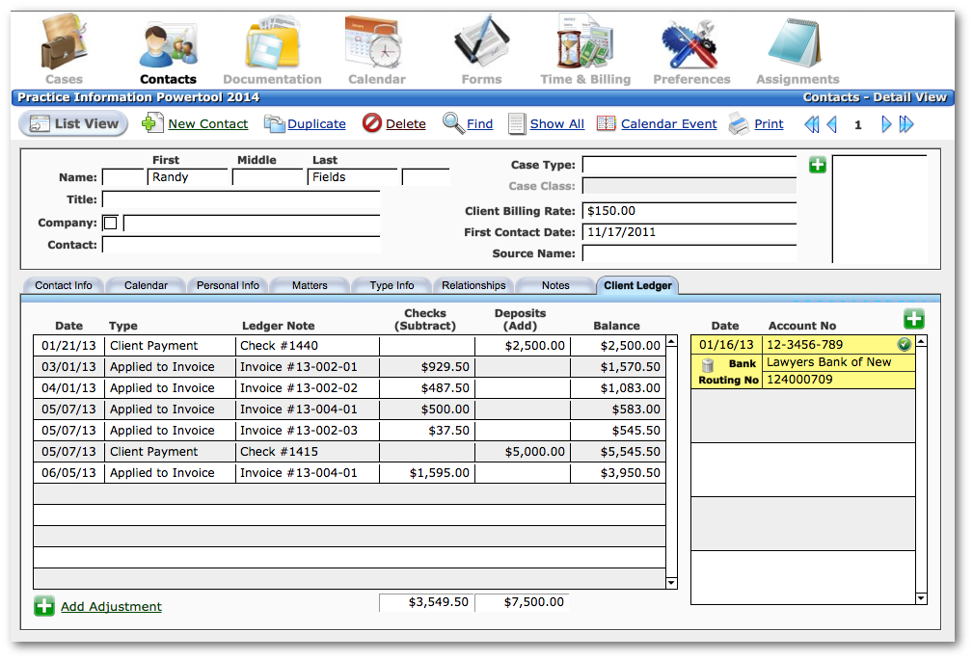The image size is (973, 660).
Task: Click the First Contact Date field
Action: click(689, 232)
